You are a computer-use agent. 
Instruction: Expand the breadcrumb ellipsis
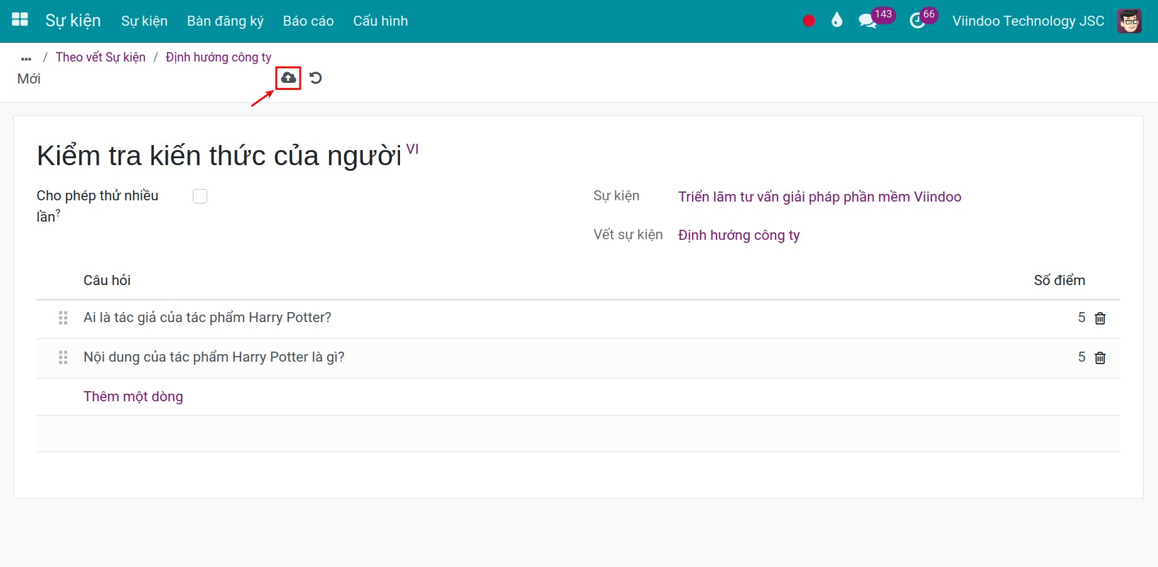[x=26, y=58]
